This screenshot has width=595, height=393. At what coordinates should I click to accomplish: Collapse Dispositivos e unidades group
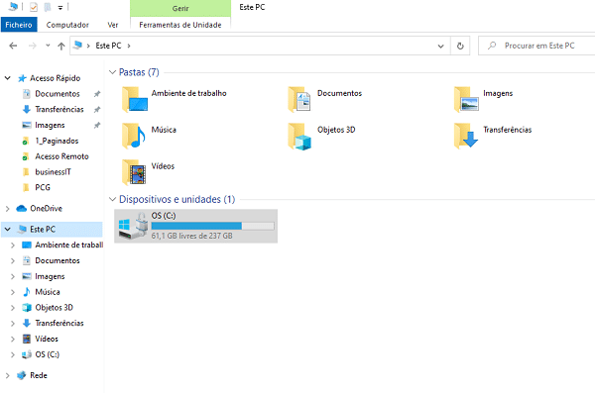click(x=112, y=199)
